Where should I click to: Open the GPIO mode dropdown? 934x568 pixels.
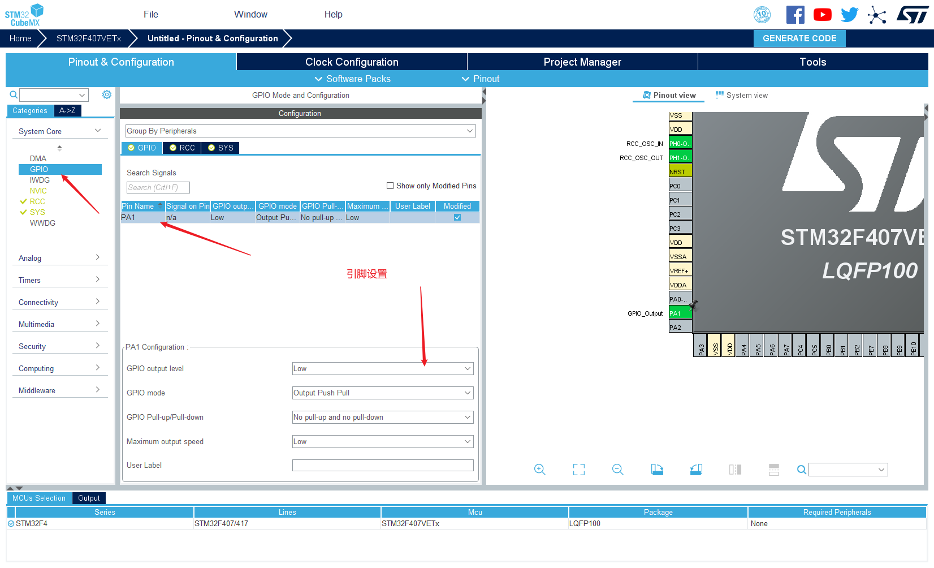383,393
